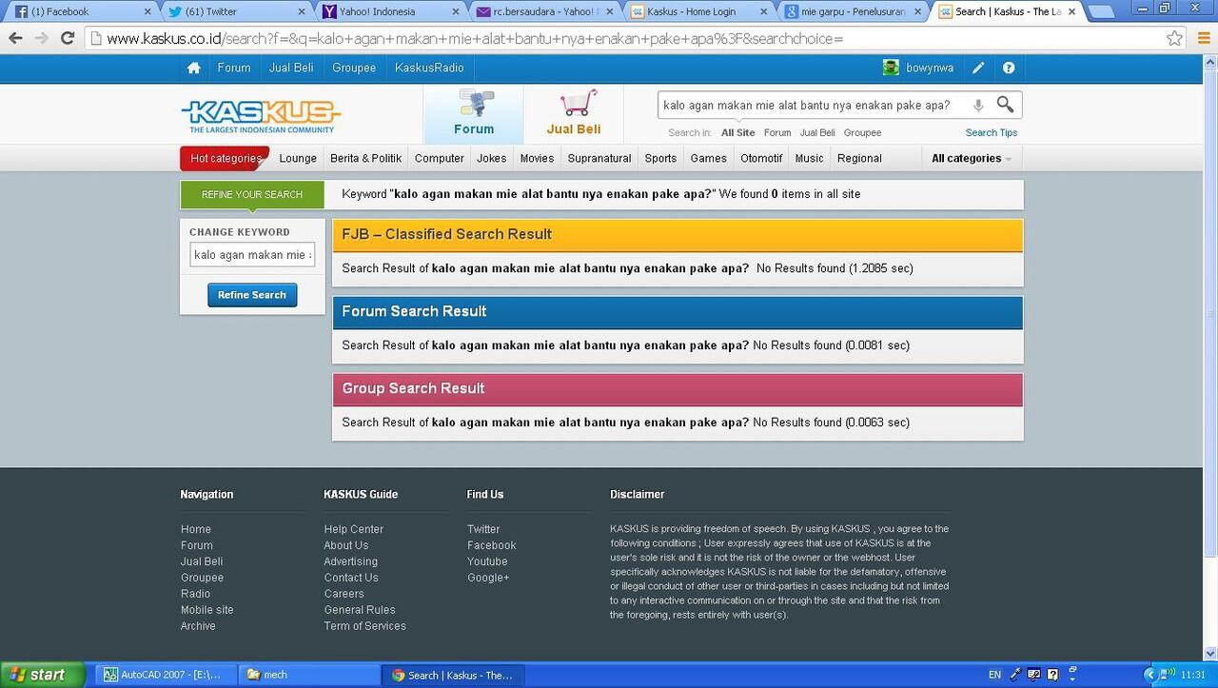Viewport: 1218px width, 688px height.
Task: Open Forum in the blue top bar
Action: [x=234, y=68]
